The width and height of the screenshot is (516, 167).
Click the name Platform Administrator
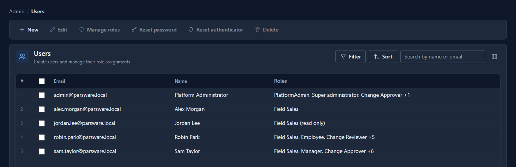(201, 95)
